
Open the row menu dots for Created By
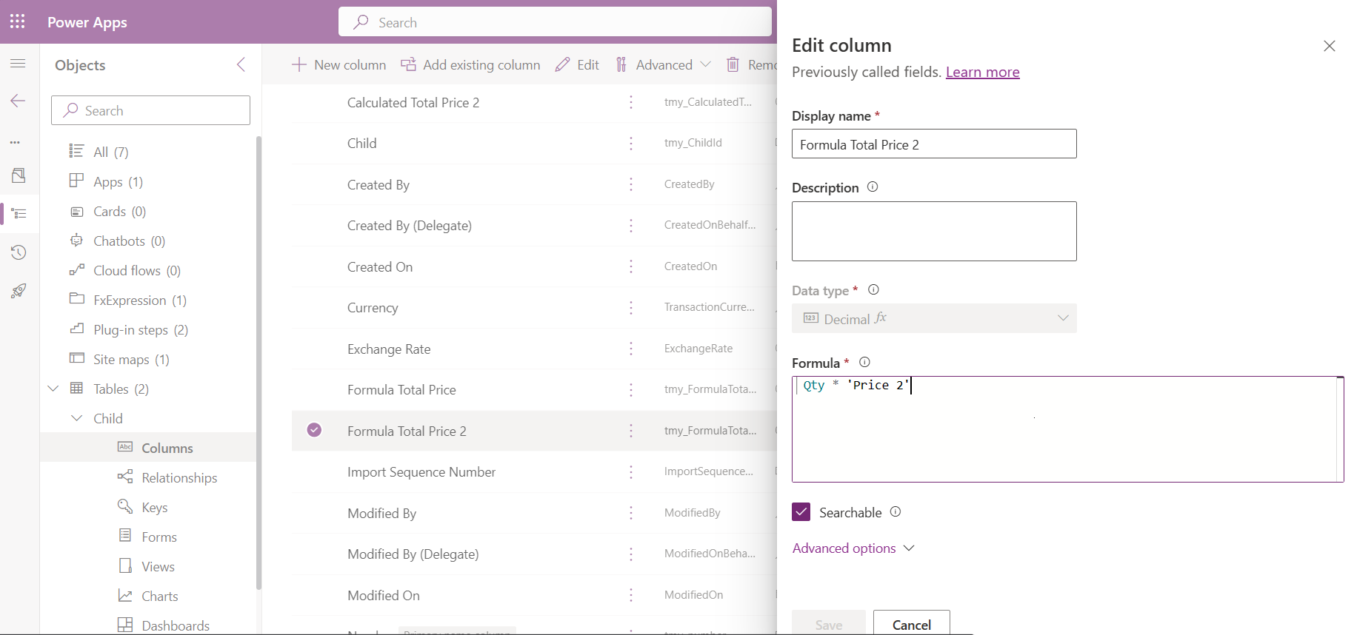click(x=631, y=184)
